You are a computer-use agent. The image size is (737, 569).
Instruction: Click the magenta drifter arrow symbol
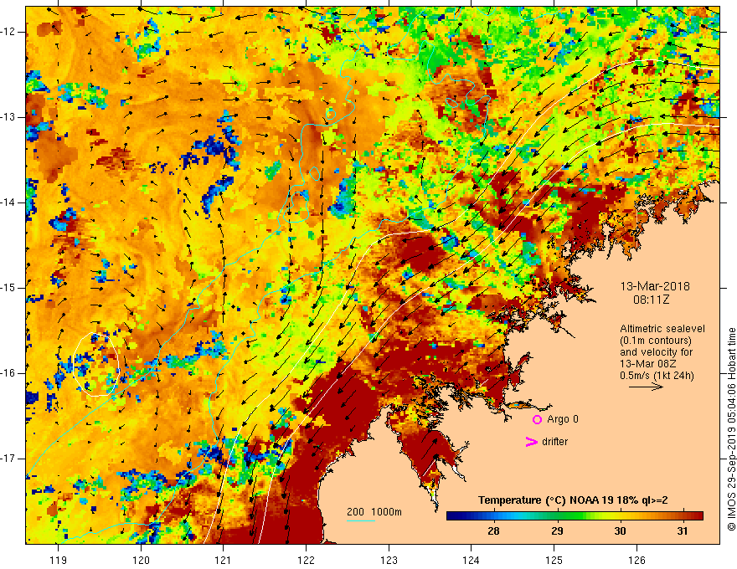(x=532, y=441)
